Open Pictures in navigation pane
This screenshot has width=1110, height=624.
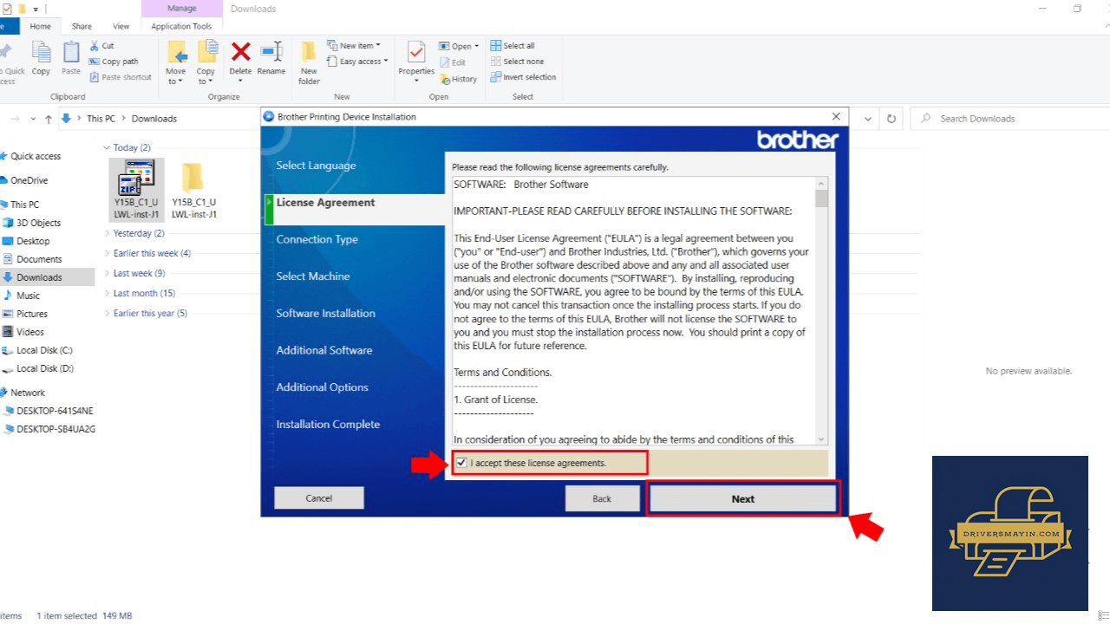(32, 314)
